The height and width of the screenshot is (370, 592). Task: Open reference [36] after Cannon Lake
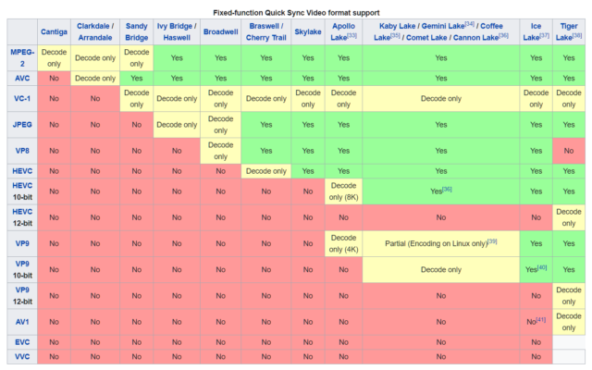503,35
